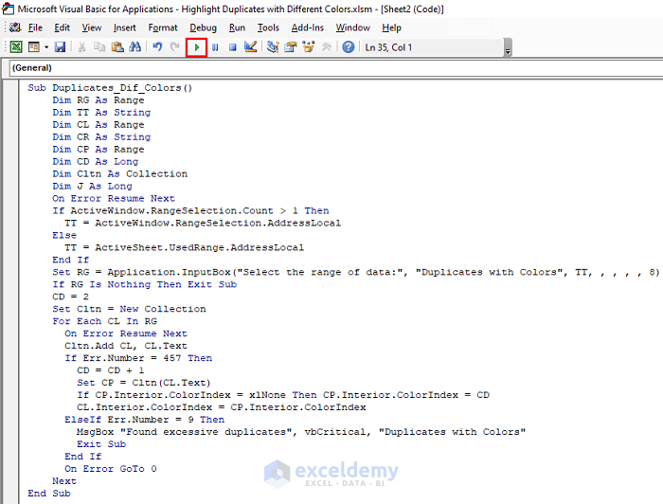663x504 pixels.
Task: Click the Dim CL As Range line
Action: pos(99,125)
